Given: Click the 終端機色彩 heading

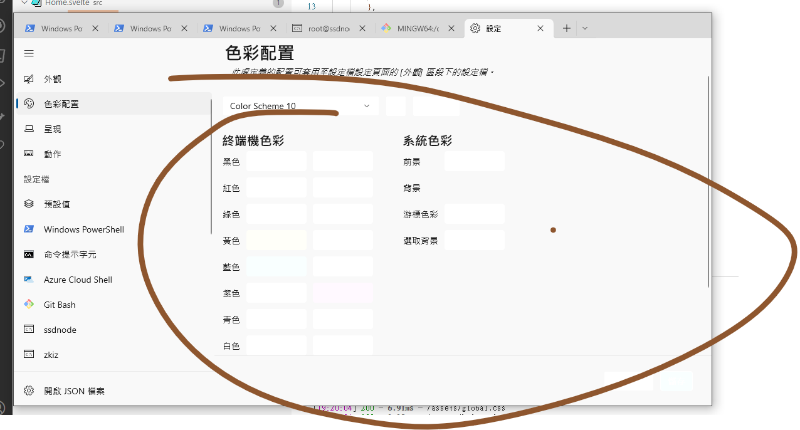Looking at the screenshot, I should point(253,141).
